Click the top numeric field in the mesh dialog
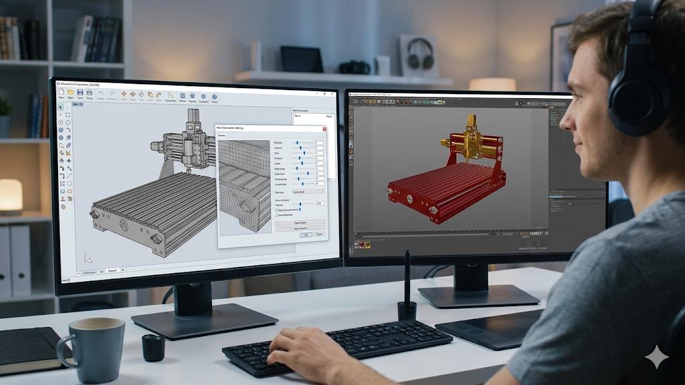 tap(319, 142)
